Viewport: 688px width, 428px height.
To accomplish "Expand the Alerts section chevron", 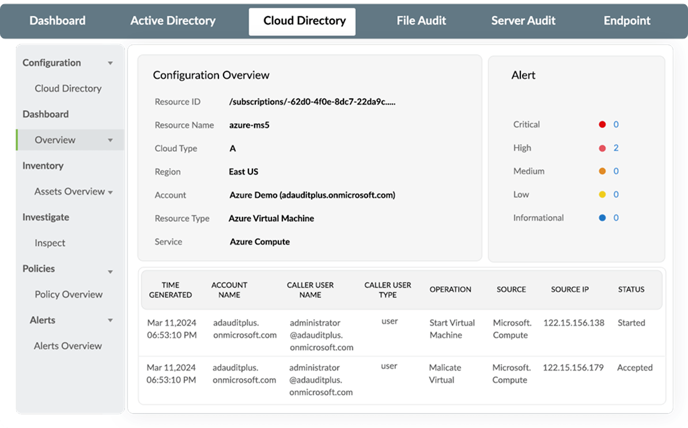I will 110,320.
